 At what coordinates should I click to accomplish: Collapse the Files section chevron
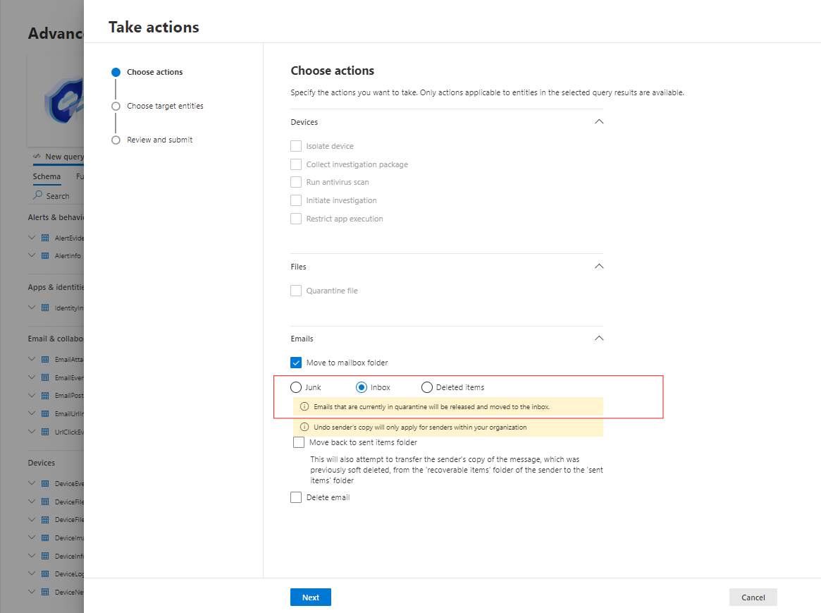click(x=599, y=266)
